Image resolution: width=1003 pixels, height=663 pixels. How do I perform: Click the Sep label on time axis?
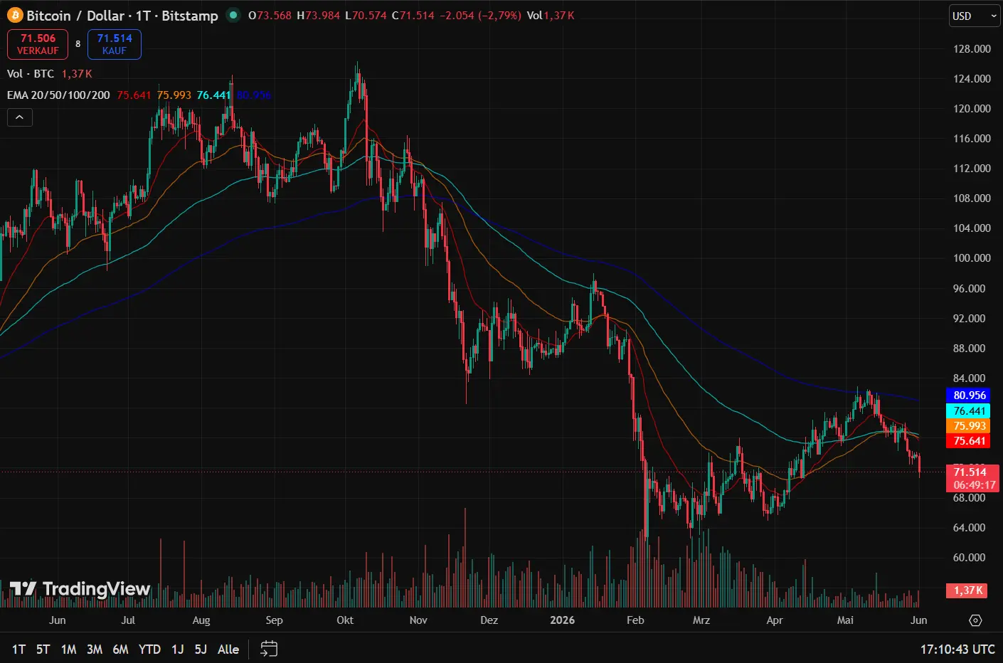point(274,620)
